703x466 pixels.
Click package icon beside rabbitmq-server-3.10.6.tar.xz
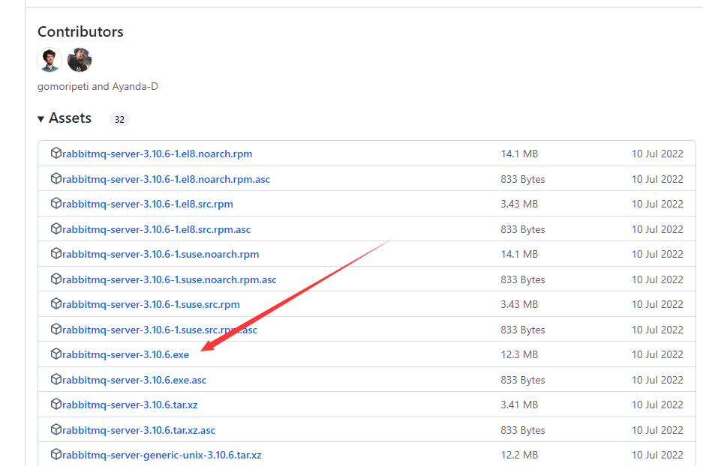(x=56, y=404)
